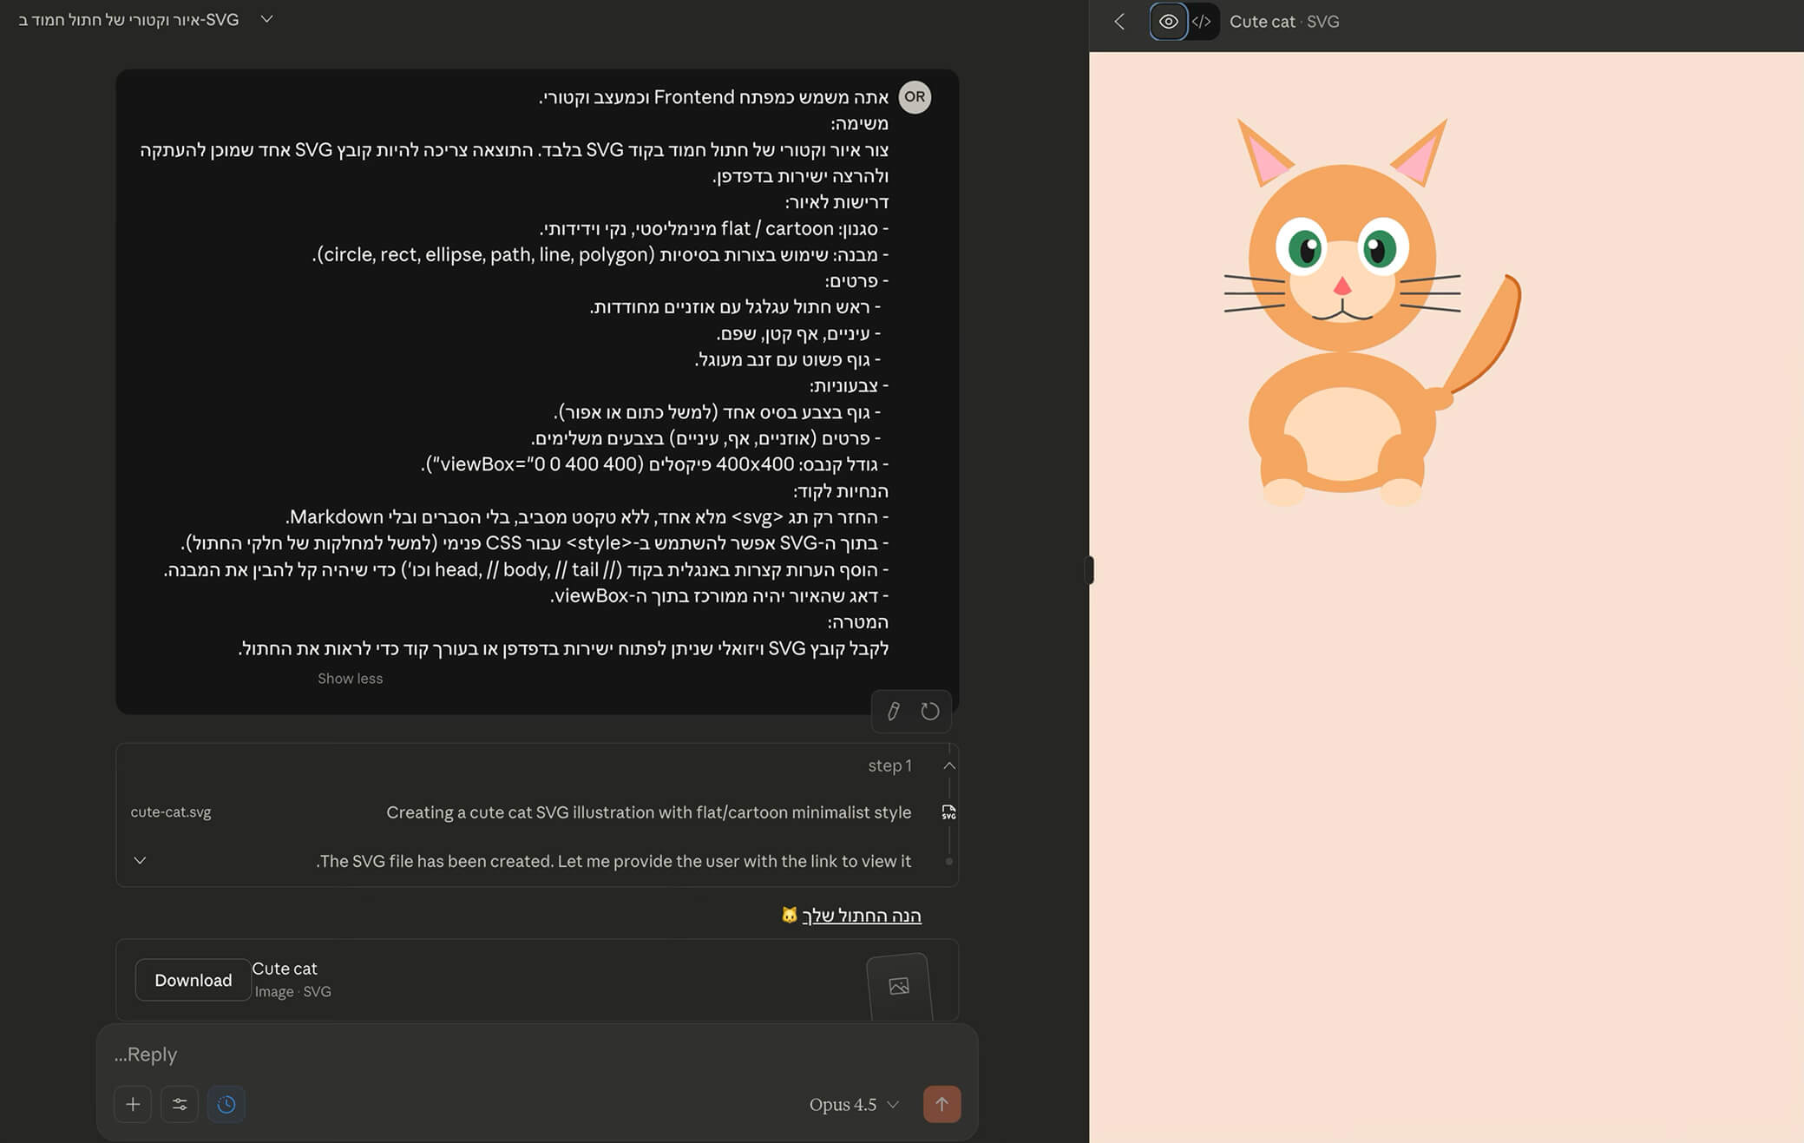Click the panel divider resize handle

click(x=1090, y=570)
